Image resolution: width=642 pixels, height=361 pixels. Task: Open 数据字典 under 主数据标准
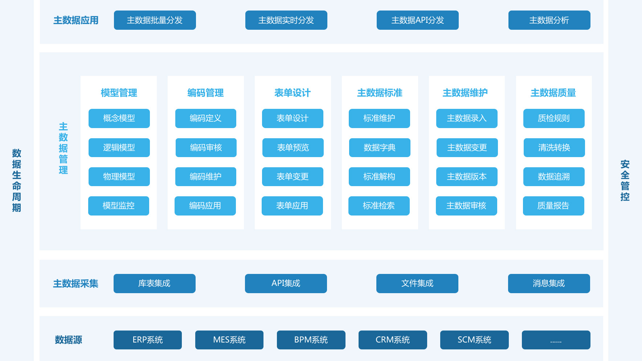coord(380,148)
